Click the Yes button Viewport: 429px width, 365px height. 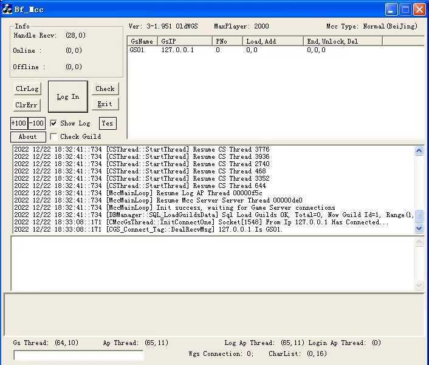tap(107, 123)
